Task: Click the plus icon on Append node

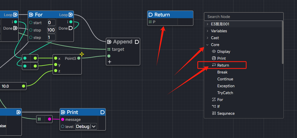Action: pos(109,62)
